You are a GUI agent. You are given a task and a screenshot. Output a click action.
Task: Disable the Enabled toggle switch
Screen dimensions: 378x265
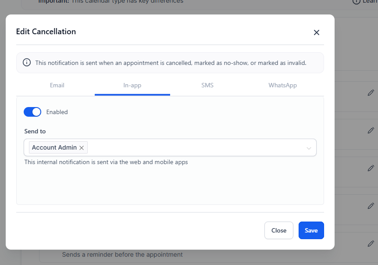[32, 112]
